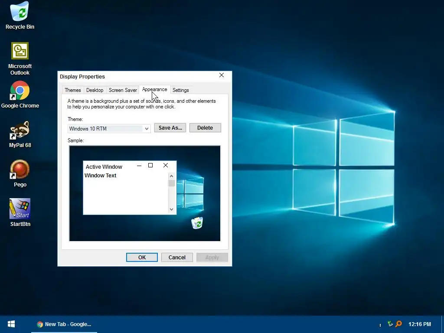Close the Display Properties dialog
Viewport: 444px width, 333px height.
pyautogui.click(x=222, y=75)
